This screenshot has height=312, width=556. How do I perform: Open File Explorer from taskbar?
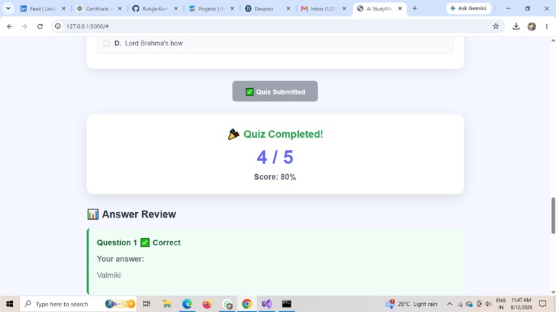[x=167, y=304]
